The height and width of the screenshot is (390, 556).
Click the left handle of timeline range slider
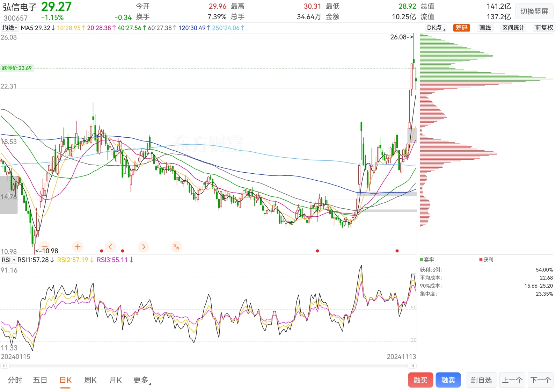5,366
